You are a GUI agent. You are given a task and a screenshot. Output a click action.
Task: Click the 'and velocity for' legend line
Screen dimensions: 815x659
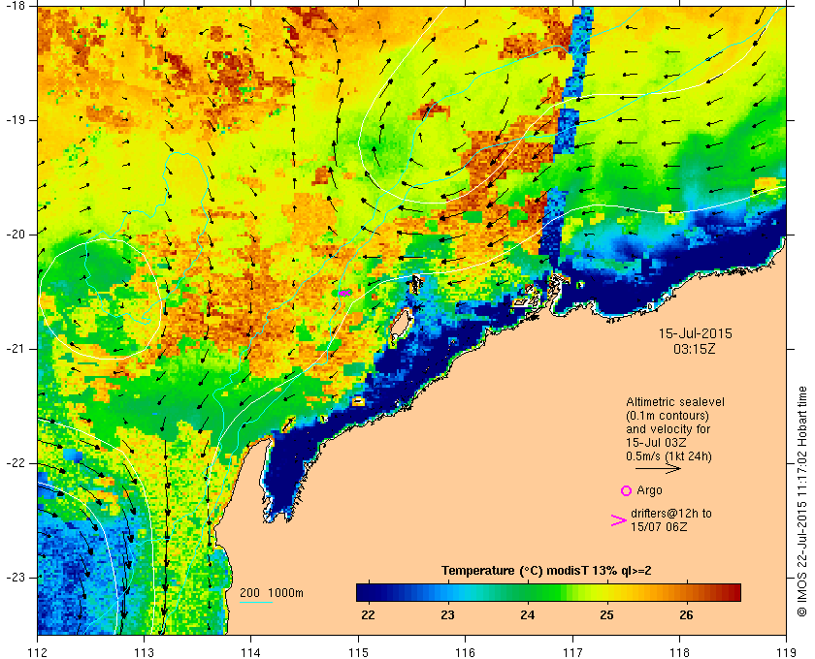668,429
